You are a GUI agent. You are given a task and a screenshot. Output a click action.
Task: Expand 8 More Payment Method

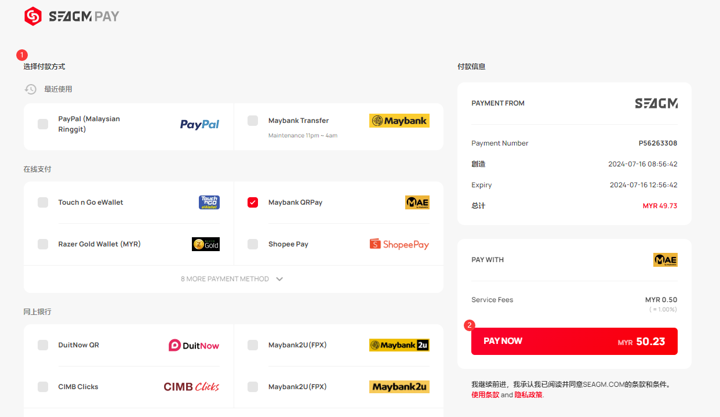tap(232, 279)
